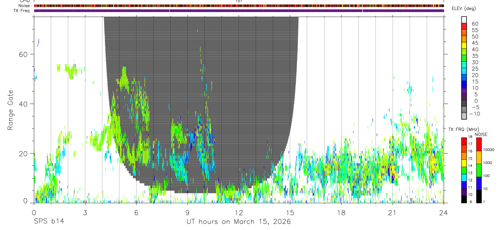The height and width of the screenshot is (230, 499).
Task: Click the x-axis tick label 15
Action: coord(290,212)
